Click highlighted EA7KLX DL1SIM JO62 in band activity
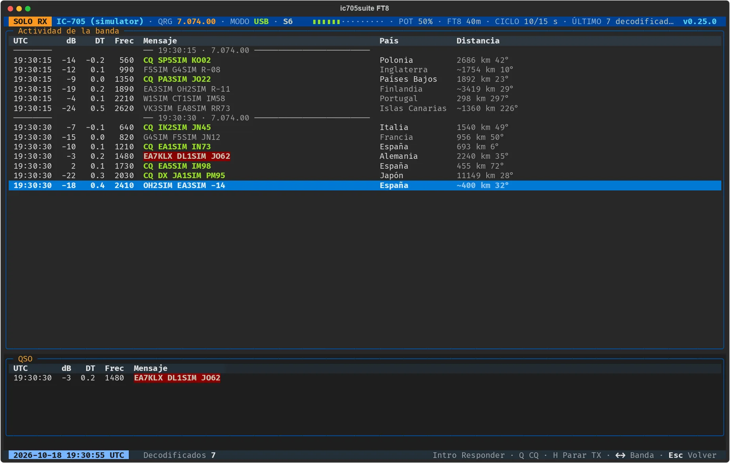 pos(186,156)
